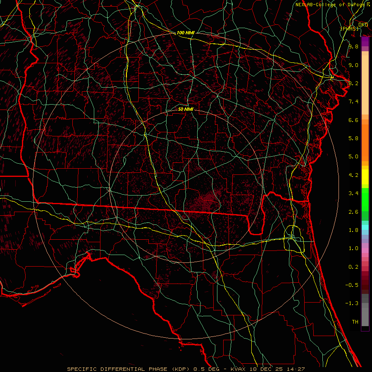This screenshot has height=372, width=372.
Task: Click the 50 NMI range ring label
Action: pyautogui.click(x=186, y=110)
